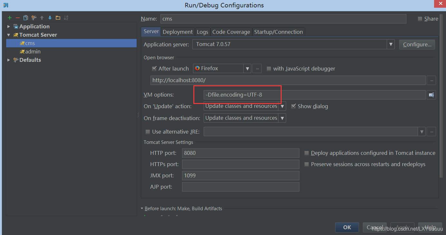Open the Code Coverage tab
This screenshot has width=446, height=235.
[x=231, y=32]
